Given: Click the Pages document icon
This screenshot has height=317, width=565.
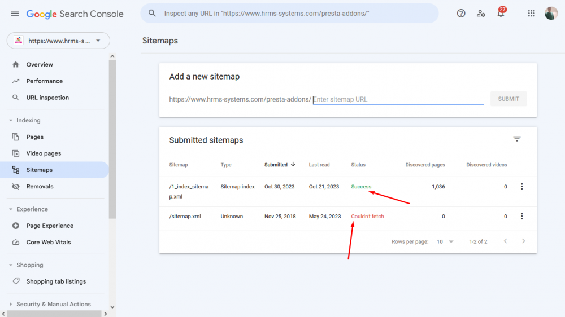Looking at the screenshot, I should coord(15,137).
